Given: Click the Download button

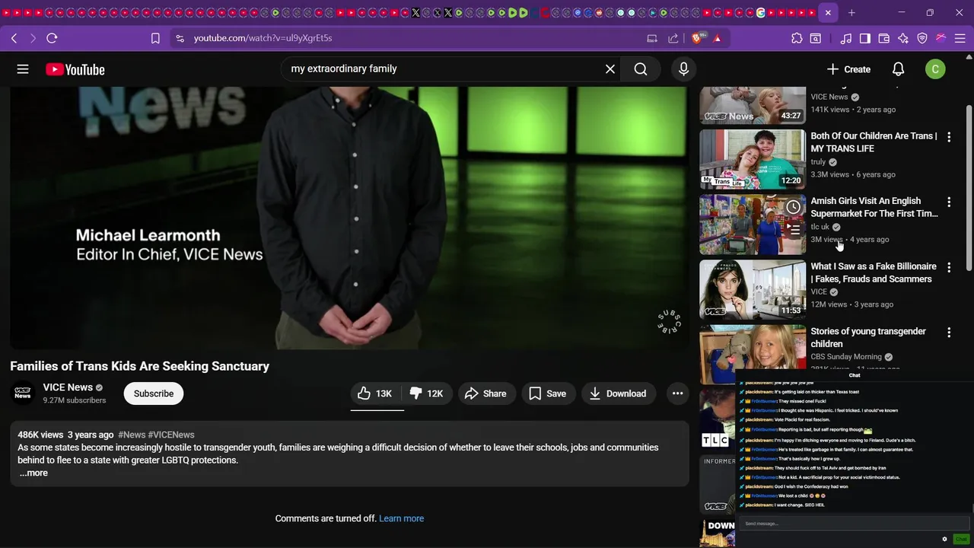Looking at the screenshot, I should [x=619, y=393].
